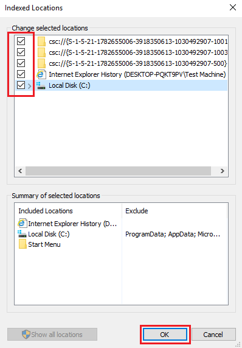
Task: Toggle Internet Explorer History checkbox
Action: [21, 74]
